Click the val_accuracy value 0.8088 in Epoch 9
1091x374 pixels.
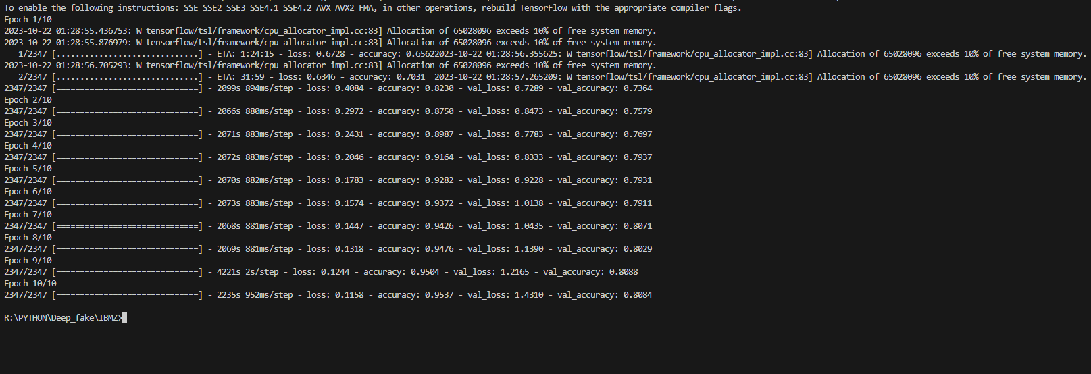(624, 272)
